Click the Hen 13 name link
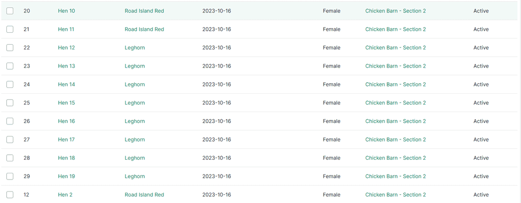521x203 pixels. 67,66
